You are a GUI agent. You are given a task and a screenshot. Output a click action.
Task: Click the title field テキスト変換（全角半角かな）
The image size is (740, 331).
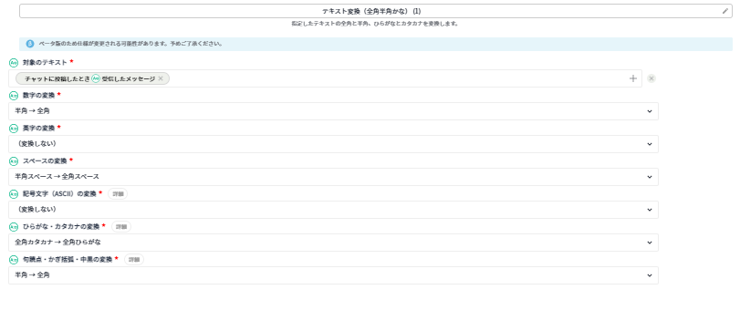(376, 11)
